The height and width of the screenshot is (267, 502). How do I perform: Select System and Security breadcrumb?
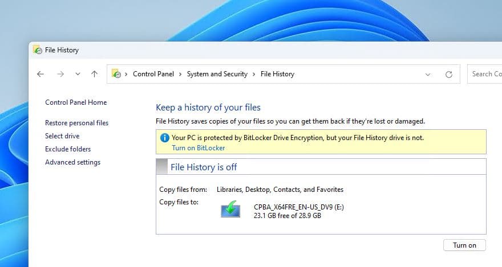(217, 74)
